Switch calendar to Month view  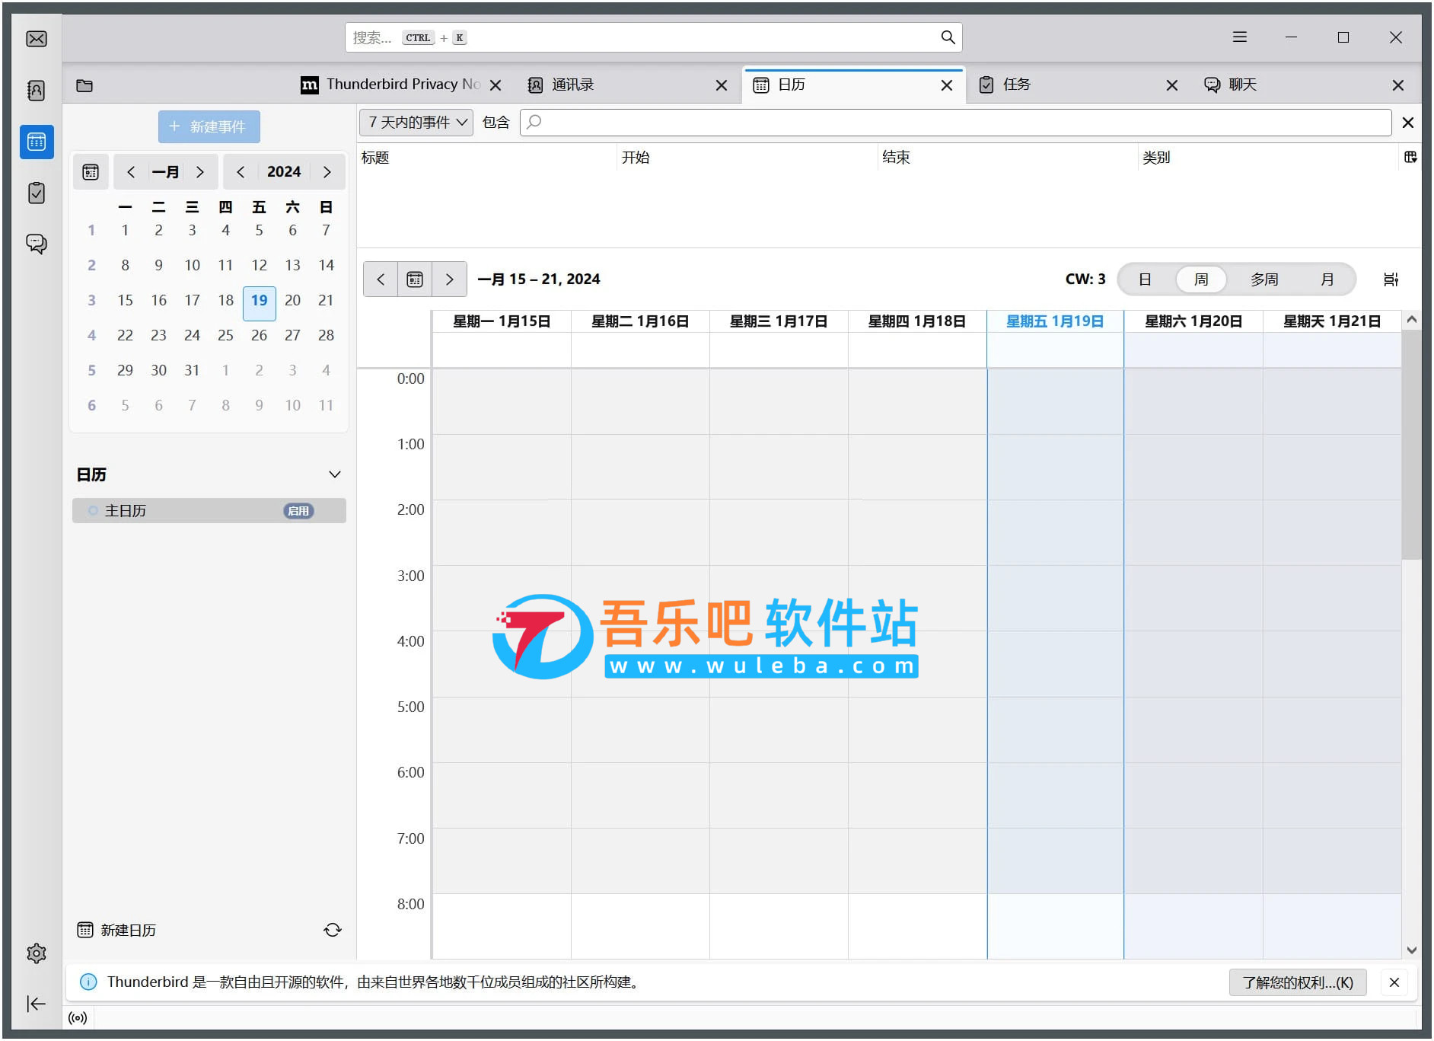click(x=1327, y=279)
